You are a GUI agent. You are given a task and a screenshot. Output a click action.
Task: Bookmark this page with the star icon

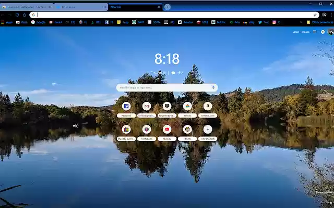tap(315, 15)
